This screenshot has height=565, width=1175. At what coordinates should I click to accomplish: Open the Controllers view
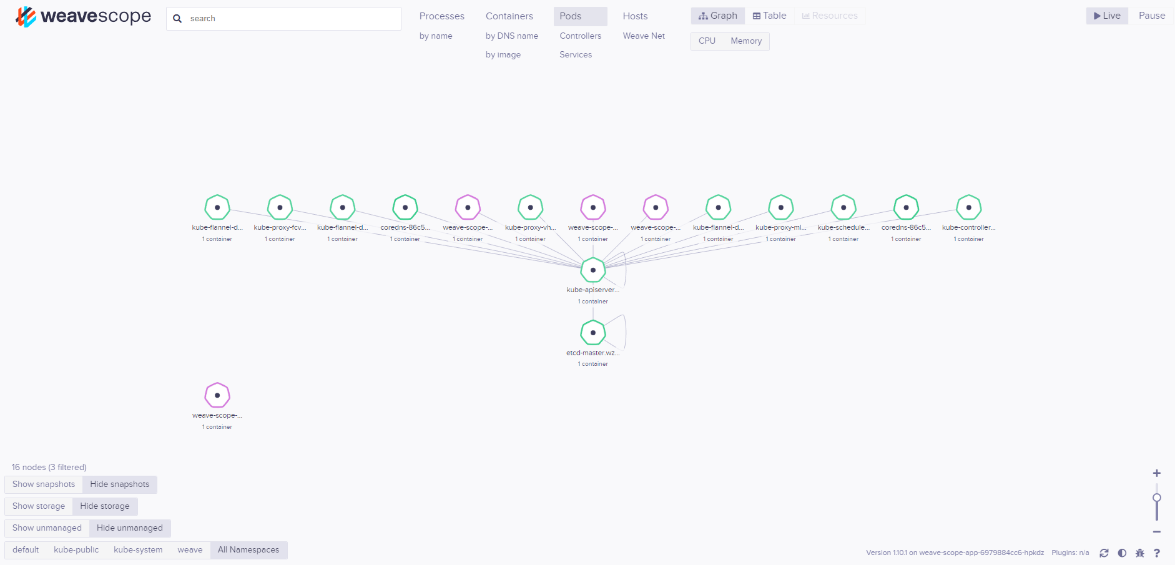(581, 36)
